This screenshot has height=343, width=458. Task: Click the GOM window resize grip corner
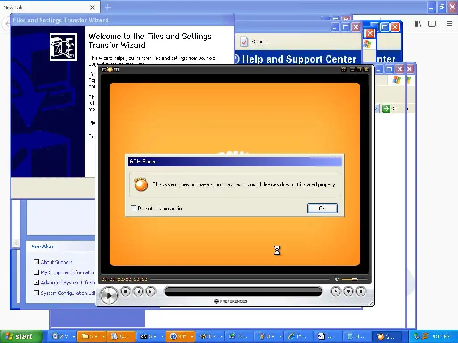371,303
